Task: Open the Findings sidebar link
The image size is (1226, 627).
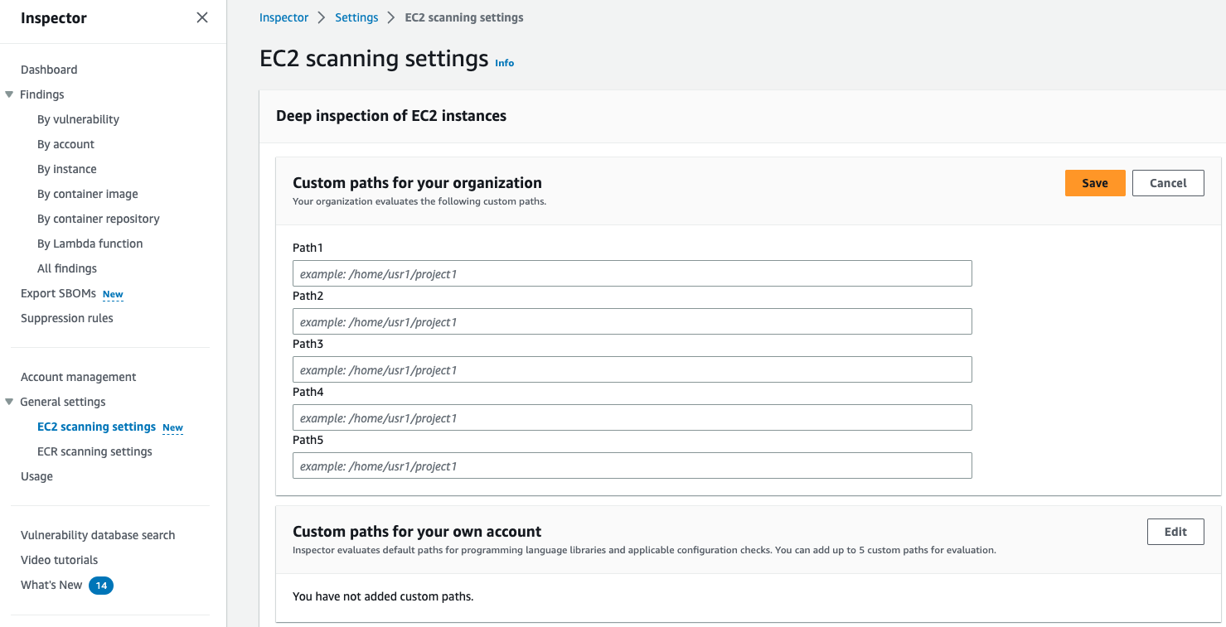Action: coord(41,94)
